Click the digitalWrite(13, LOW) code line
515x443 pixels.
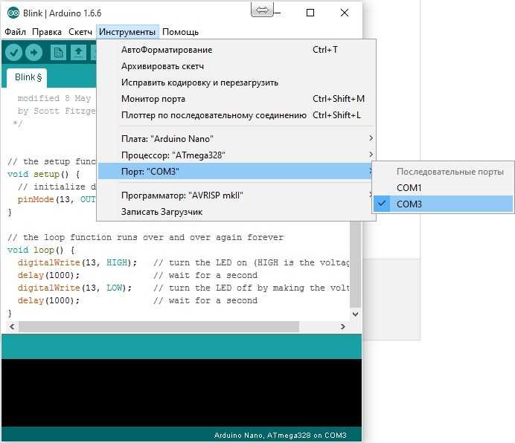click(x=74, y=288)
